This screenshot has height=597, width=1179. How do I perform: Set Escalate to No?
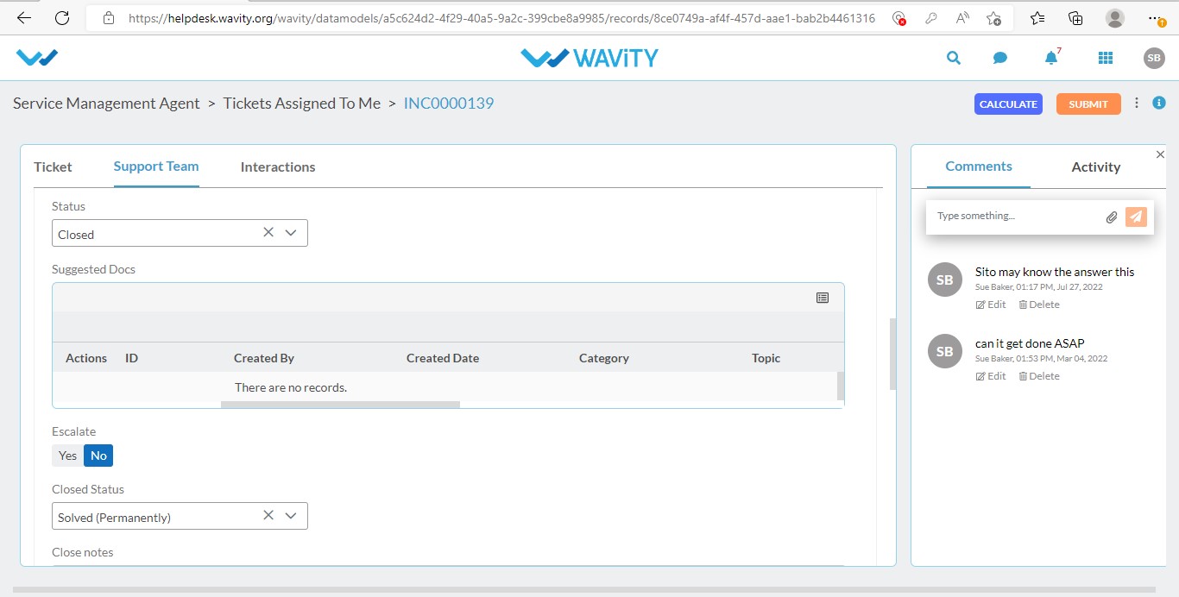98,456
